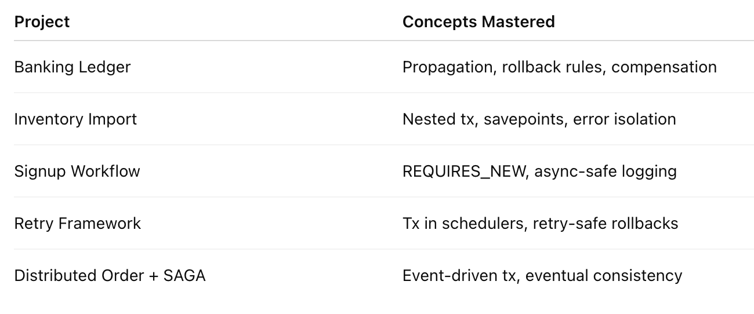754x314 pixels.
Task: Select the Retry Framework project cell
Action: pos(78,224)
